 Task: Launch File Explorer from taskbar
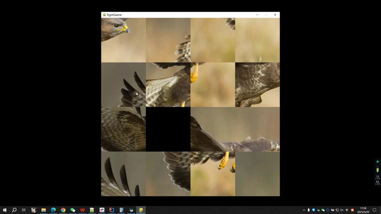(x=43, y=210)
